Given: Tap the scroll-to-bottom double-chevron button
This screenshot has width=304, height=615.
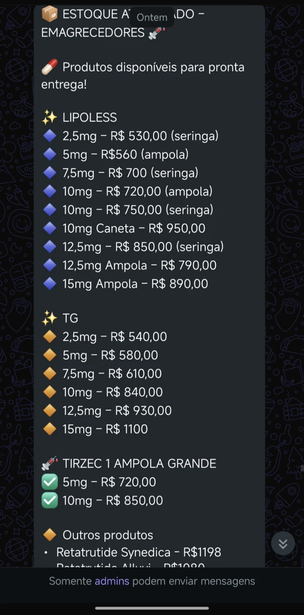Looking at the screenshot, I should point(283,544).
